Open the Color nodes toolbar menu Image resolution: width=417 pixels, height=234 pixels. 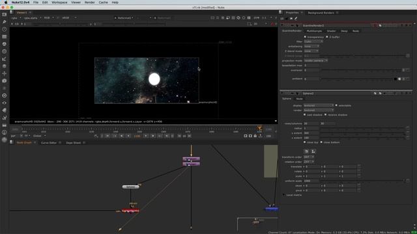click(x=5, y=44)
